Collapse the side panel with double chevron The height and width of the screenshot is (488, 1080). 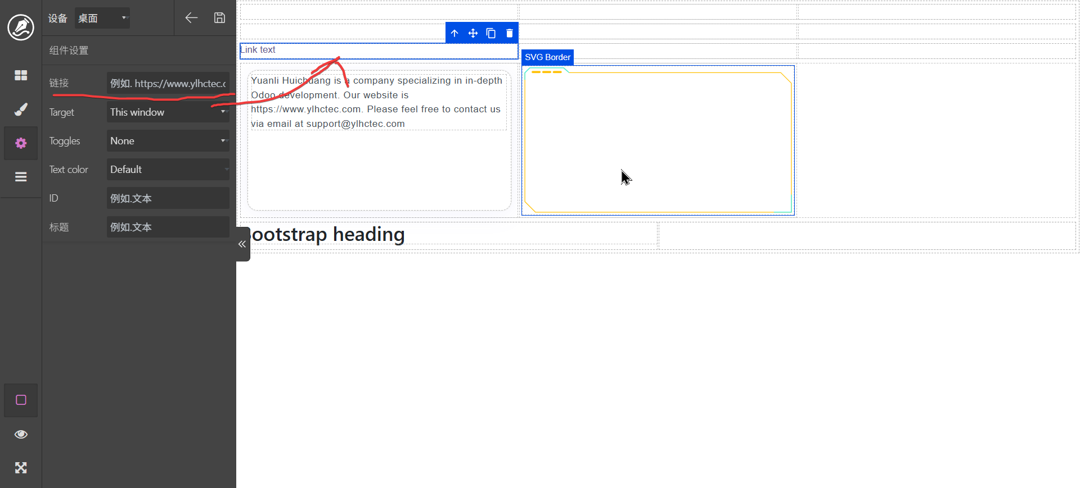[242, 244]
